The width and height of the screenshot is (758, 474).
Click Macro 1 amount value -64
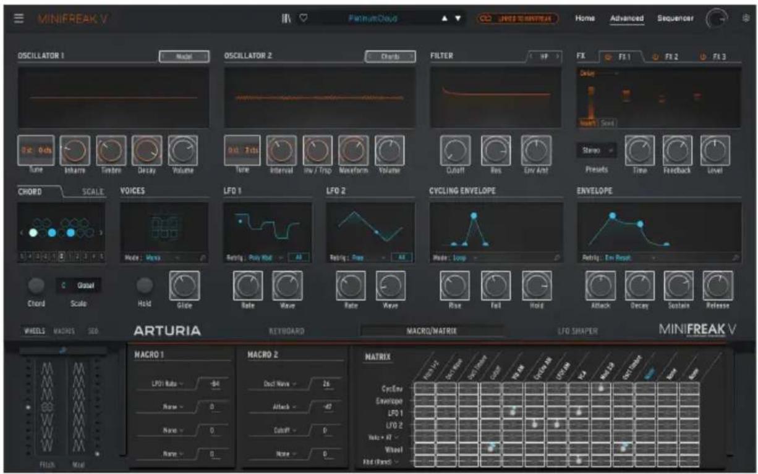click(x=216, y=384)
